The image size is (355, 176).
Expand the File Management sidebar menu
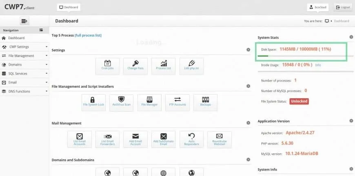point(24,56)
